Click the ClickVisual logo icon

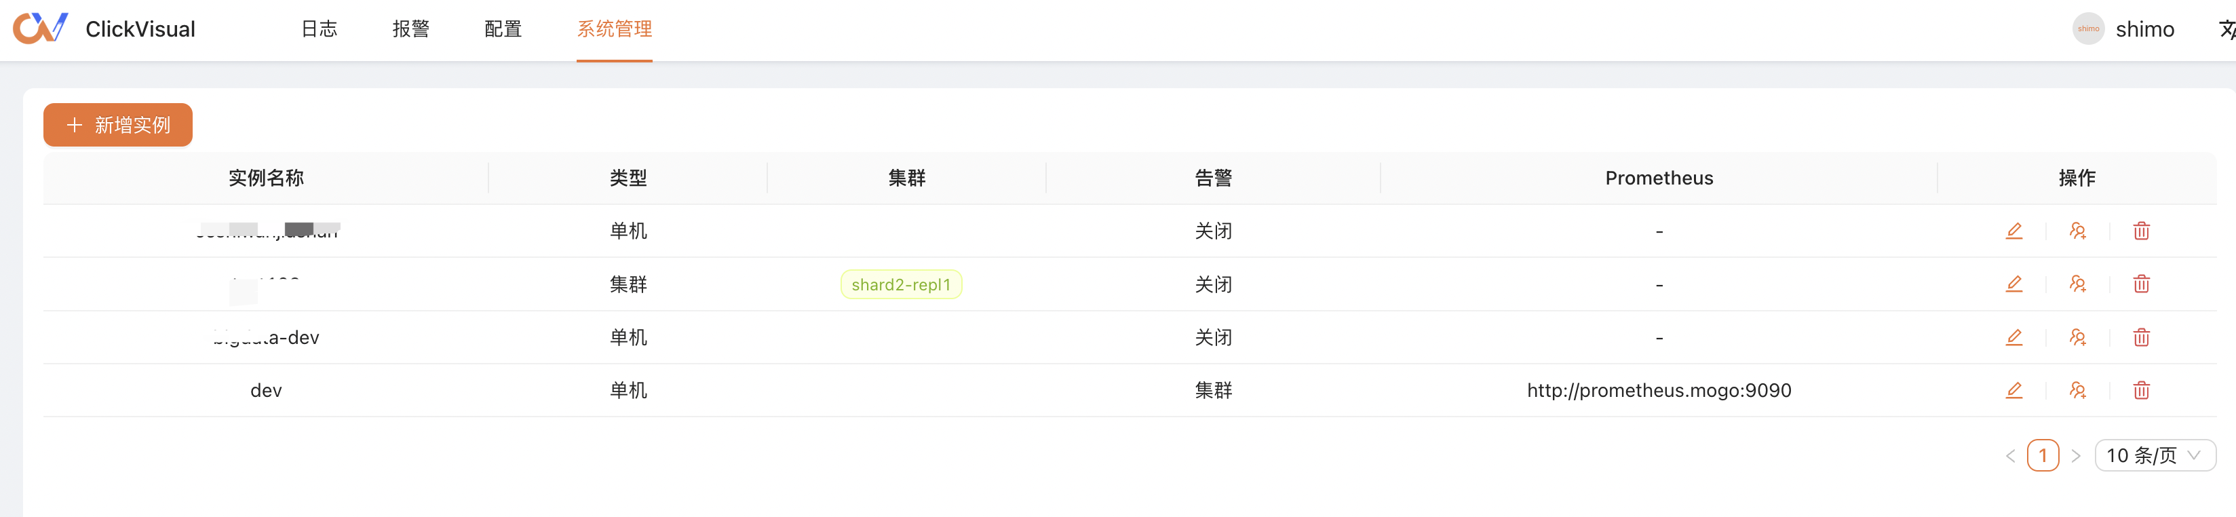tap(40, 28)
